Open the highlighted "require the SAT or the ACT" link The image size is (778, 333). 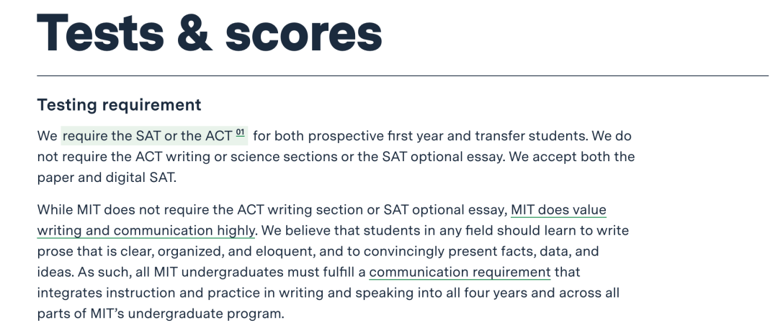click(x=148, y=136)
